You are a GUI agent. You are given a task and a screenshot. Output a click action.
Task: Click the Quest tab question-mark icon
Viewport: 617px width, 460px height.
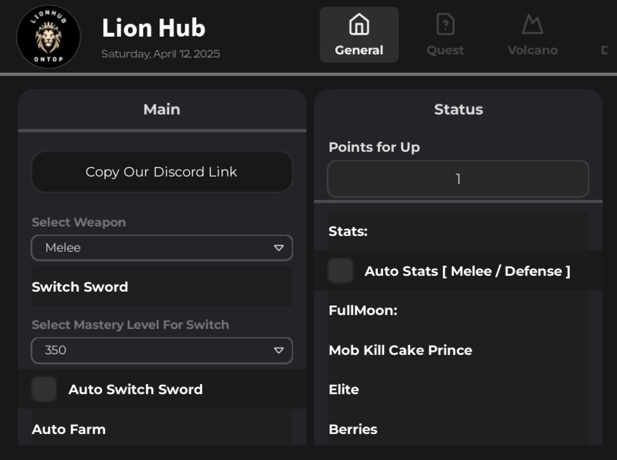coord(446,25)
